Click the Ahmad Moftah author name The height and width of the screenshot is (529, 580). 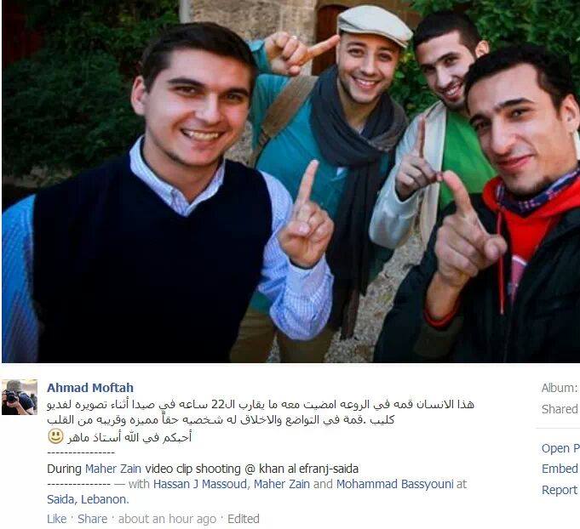tap(90, 388)
